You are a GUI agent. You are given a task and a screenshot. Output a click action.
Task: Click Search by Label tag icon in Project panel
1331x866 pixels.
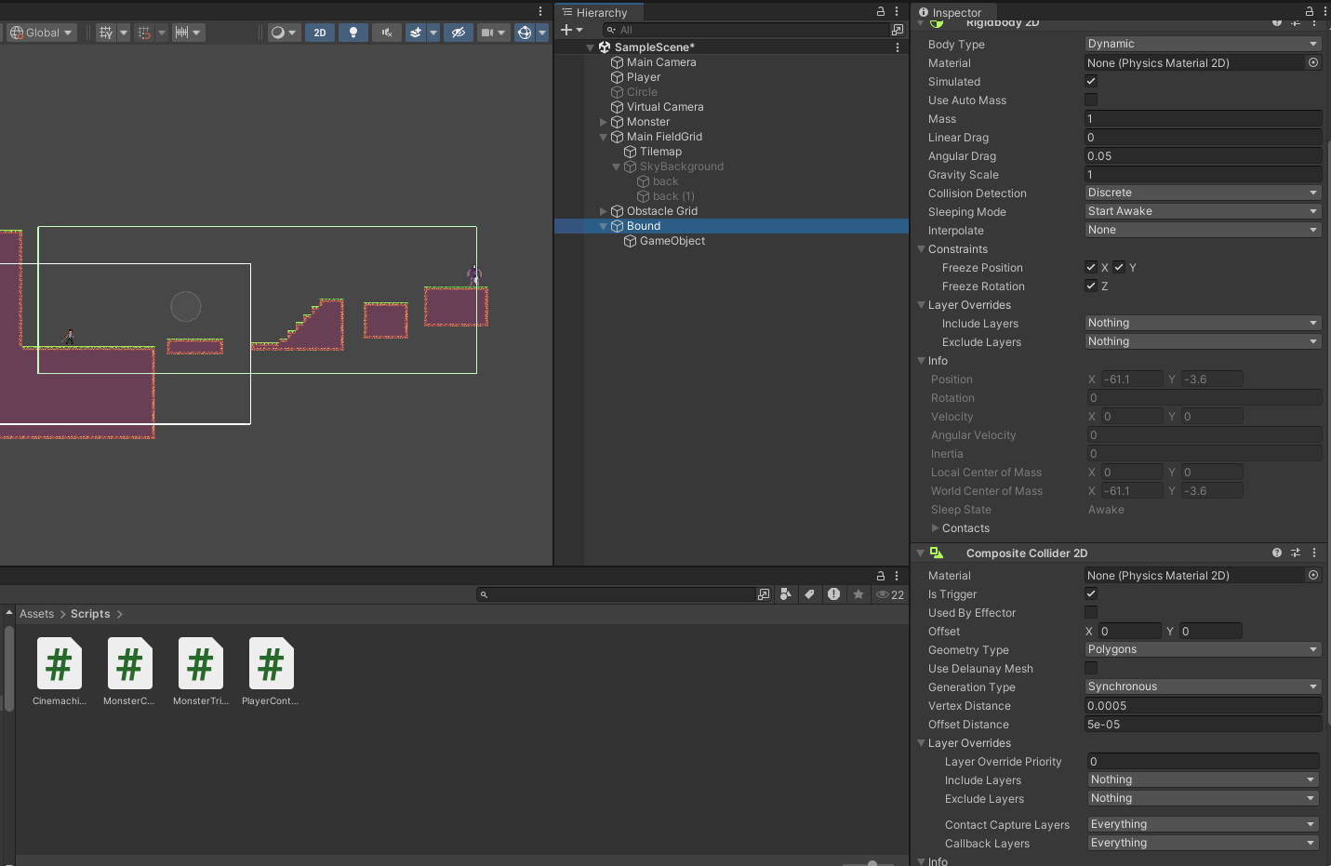tap(810, 594)
